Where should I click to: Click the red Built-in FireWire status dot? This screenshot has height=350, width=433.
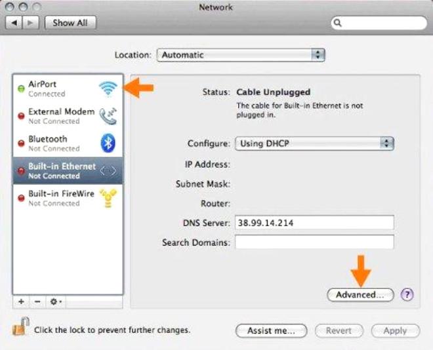click(x=21, y=198)
